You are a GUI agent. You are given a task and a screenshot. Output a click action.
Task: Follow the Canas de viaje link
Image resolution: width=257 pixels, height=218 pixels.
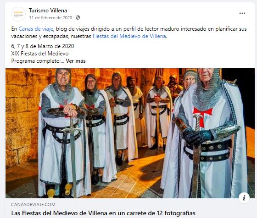(36, 29)
